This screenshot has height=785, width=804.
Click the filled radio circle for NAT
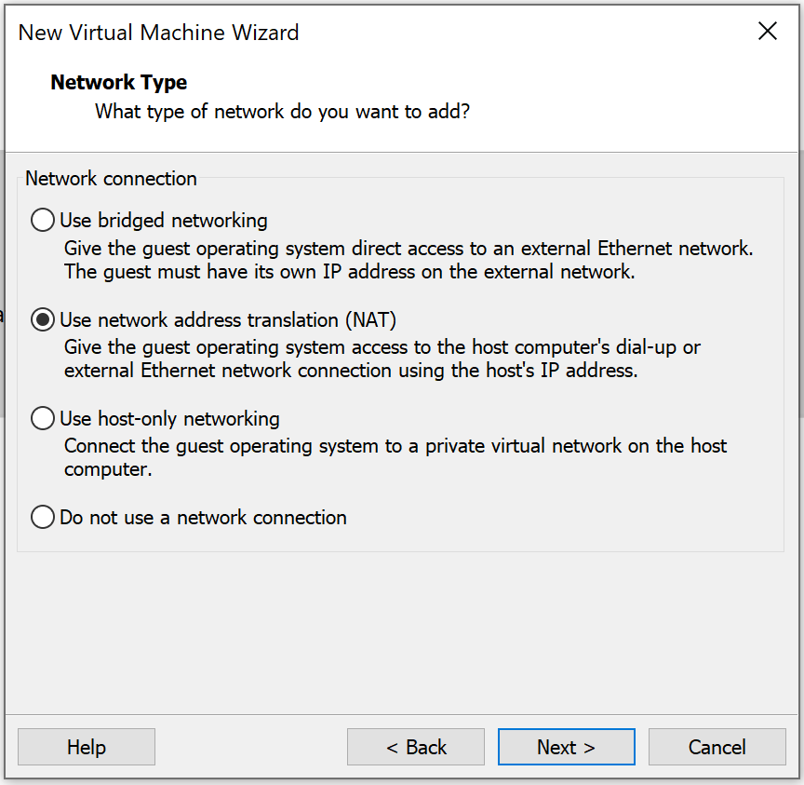point(42,319)
